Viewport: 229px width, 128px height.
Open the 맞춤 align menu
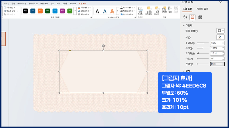170,11
